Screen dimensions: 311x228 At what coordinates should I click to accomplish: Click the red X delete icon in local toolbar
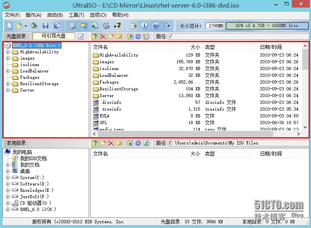tap(111, 143)
